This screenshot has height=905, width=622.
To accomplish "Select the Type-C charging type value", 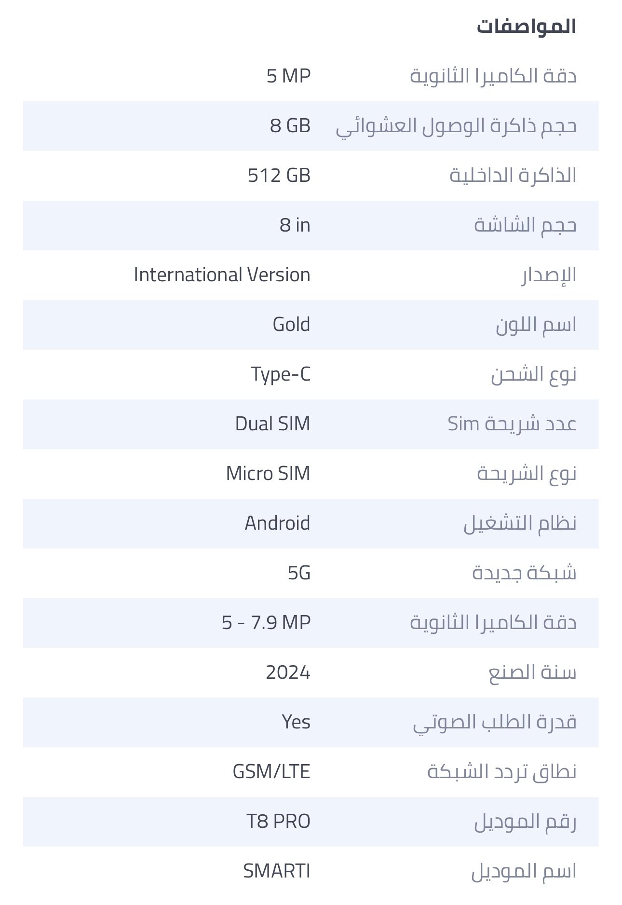I will (x=281, y=374).
